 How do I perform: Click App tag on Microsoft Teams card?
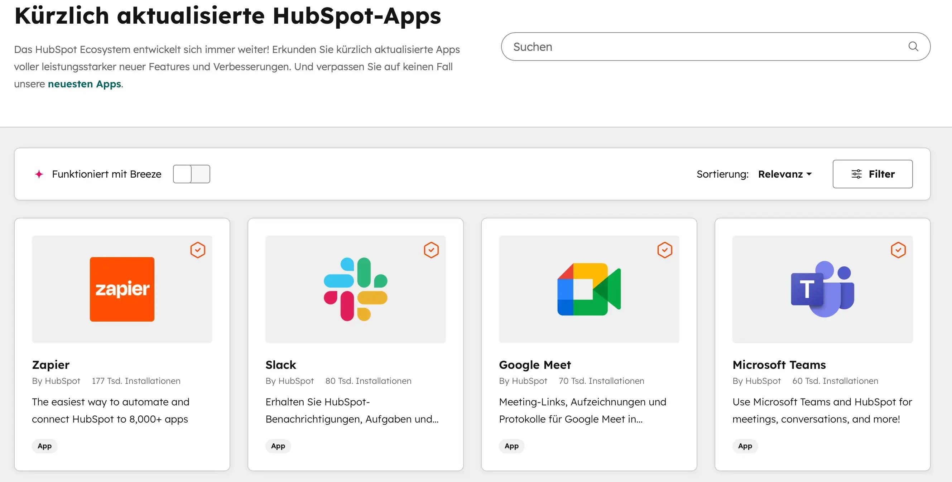click(745, 446)
